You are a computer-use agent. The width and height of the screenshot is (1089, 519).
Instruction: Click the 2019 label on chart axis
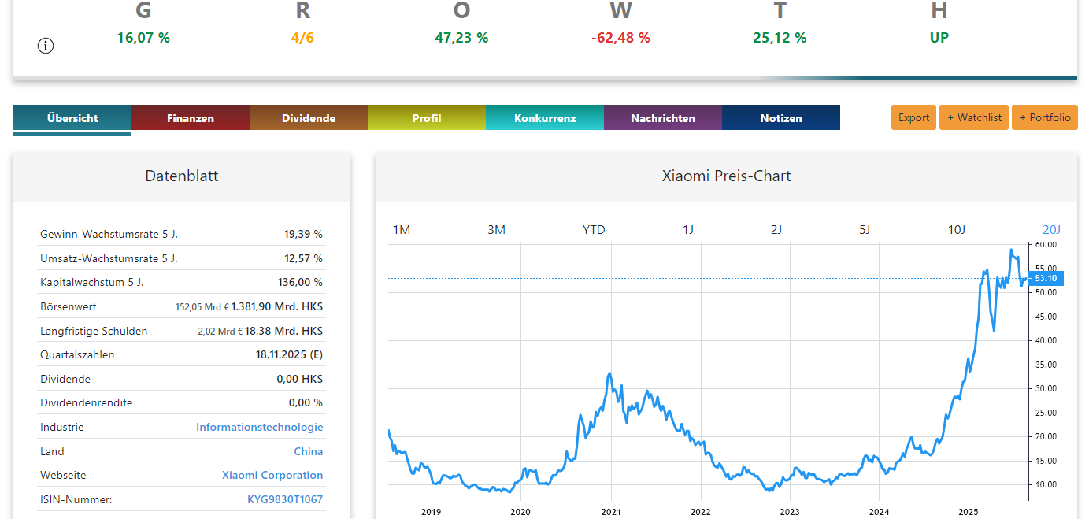(432, 512)
